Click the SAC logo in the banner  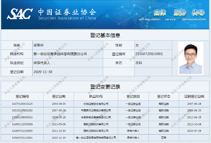(20, 14)
